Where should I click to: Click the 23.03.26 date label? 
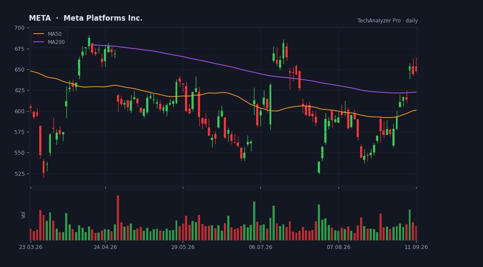[x=31, y=247]
